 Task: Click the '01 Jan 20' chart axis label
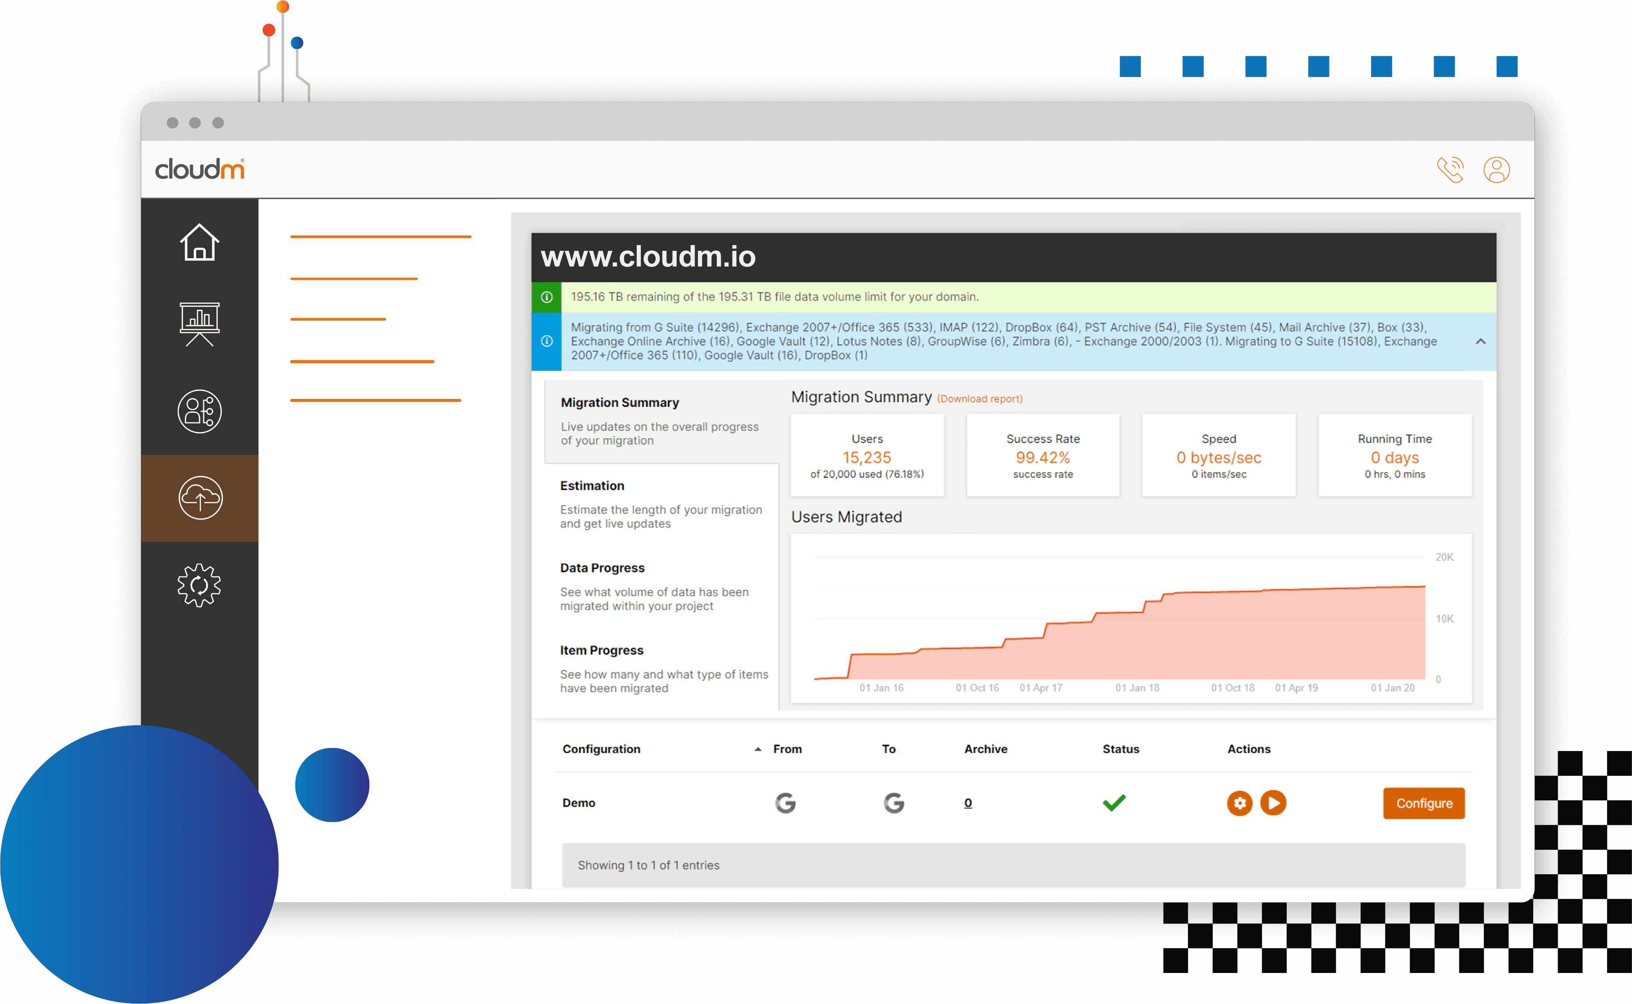(1393, 688)
